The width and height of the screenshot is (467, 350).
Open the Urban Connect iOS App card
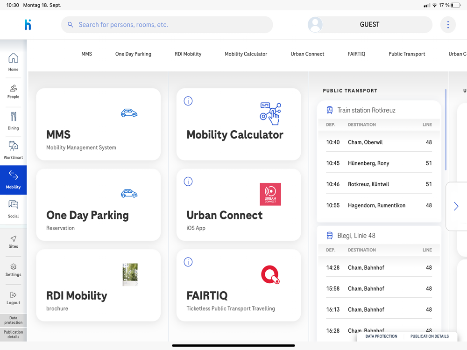coord(239,205)
